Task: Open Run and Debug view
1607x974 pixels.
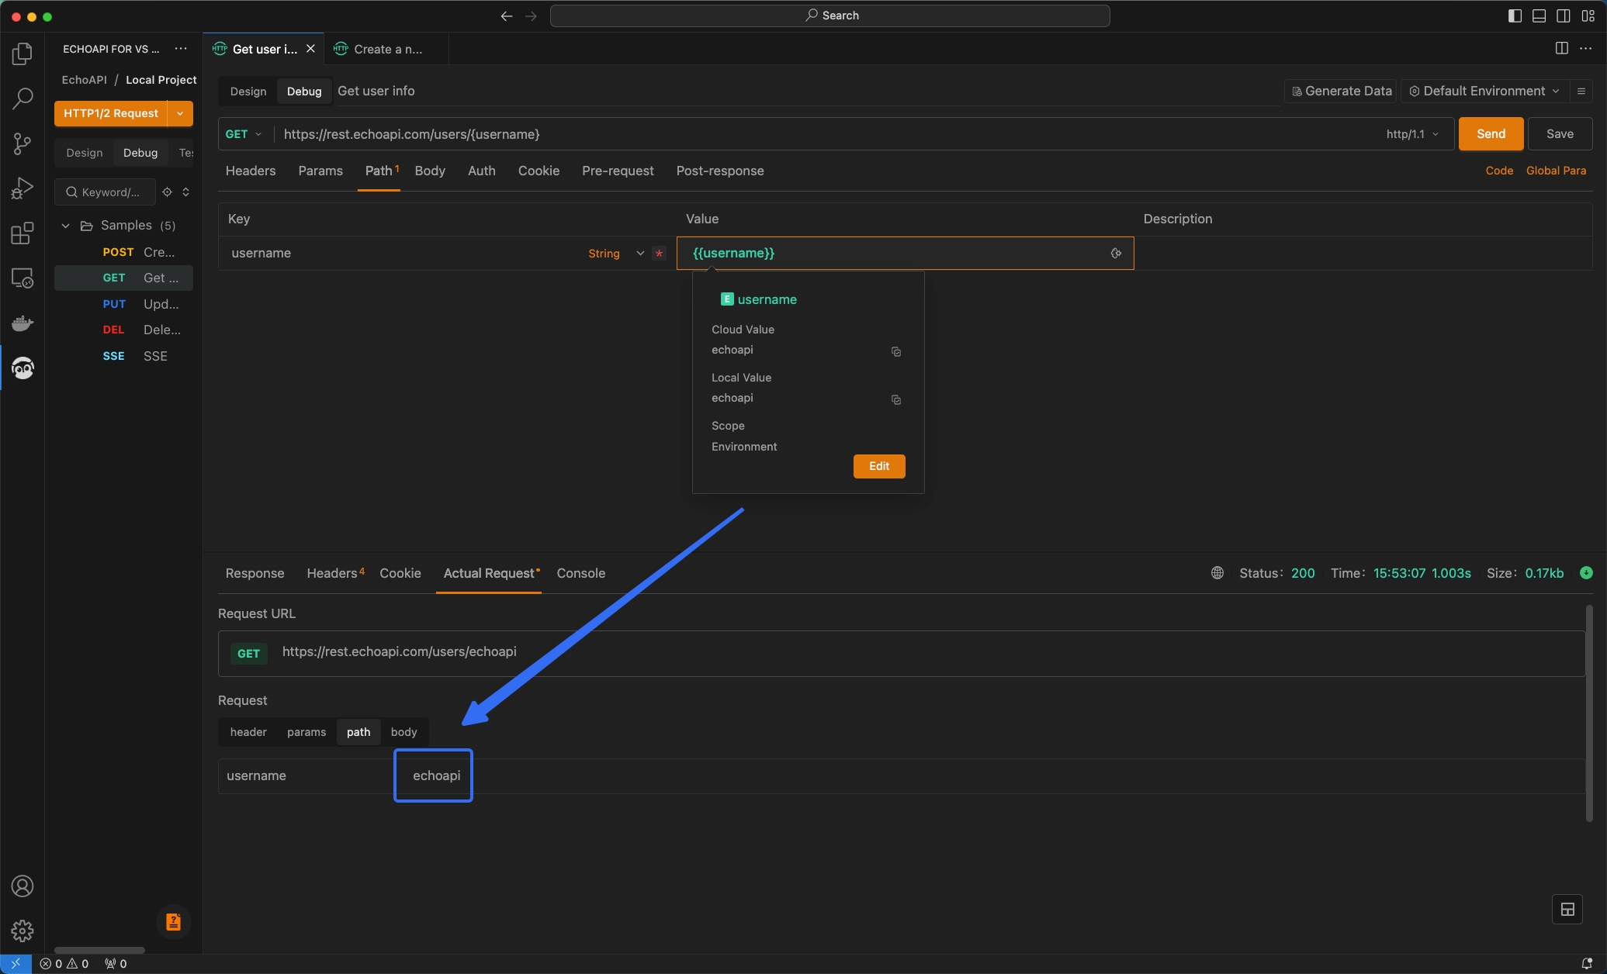Action: 23,188
